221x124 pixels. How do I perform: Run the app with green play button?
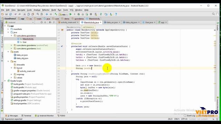coord(70,14)
